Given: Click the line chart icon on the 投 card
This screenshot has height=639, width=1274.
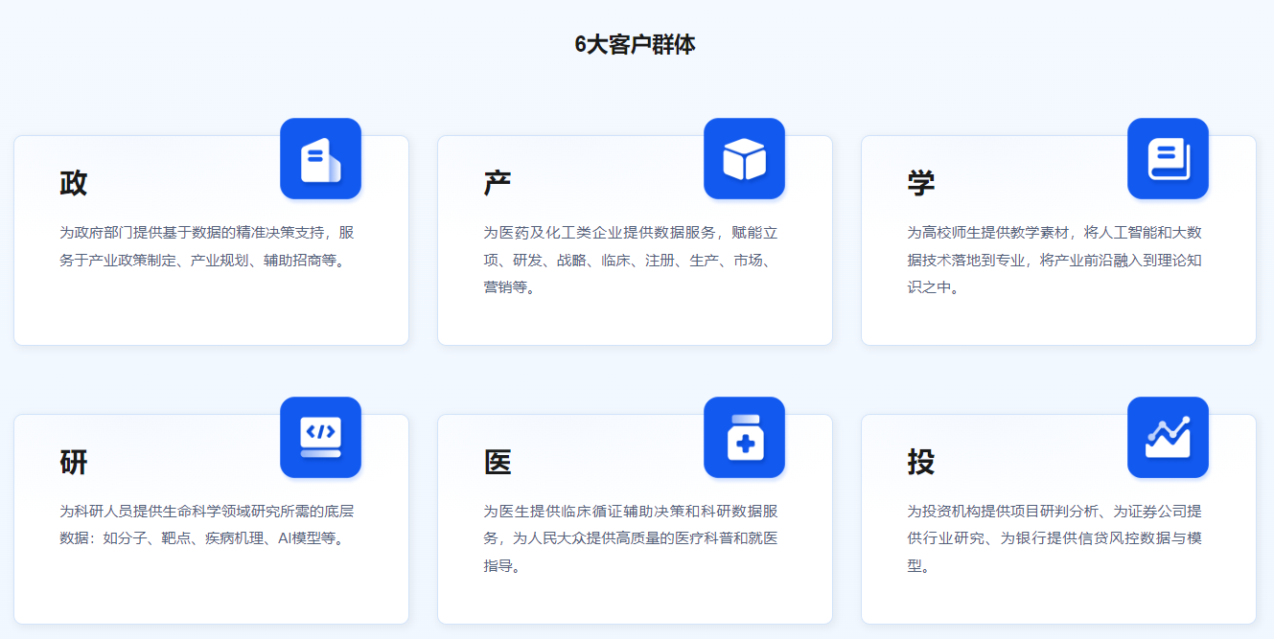Looking at the screenshot, I should click(x=1168, y=438).
